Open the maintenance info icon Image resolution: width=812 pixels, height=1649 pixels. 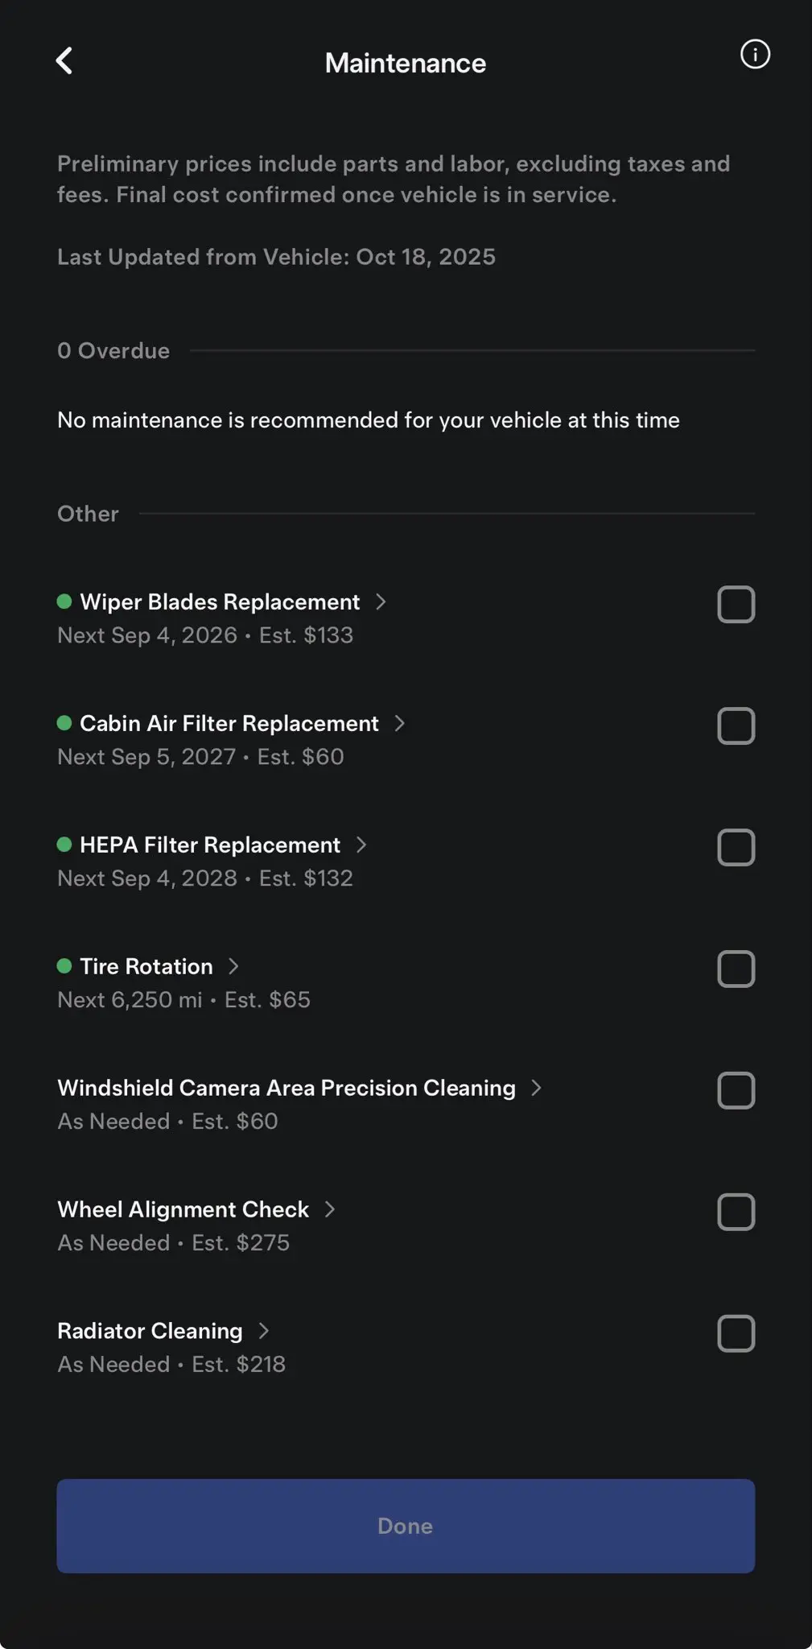click(755, 55)
